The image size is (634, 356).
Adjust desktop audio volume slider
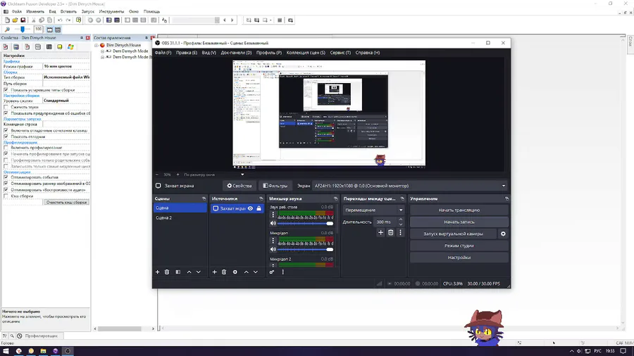coord(305,223)
